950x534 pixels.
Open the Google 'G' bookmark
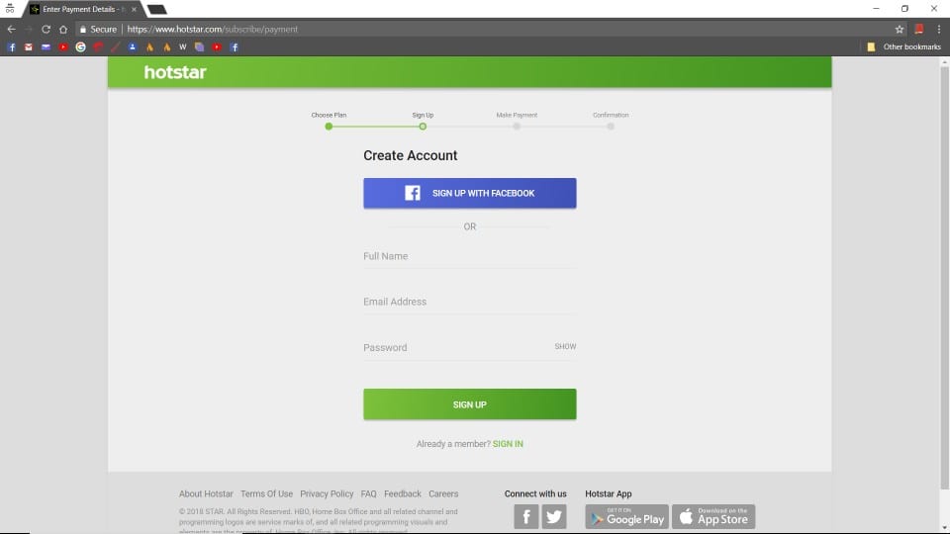point(80,46)
